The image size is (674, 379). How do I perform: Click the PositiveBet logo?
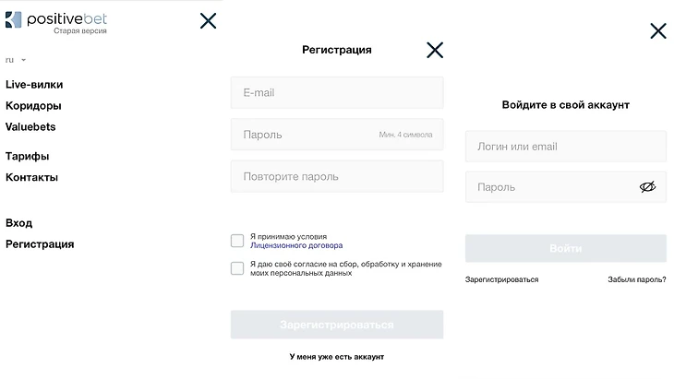click(x=55, y=18)
